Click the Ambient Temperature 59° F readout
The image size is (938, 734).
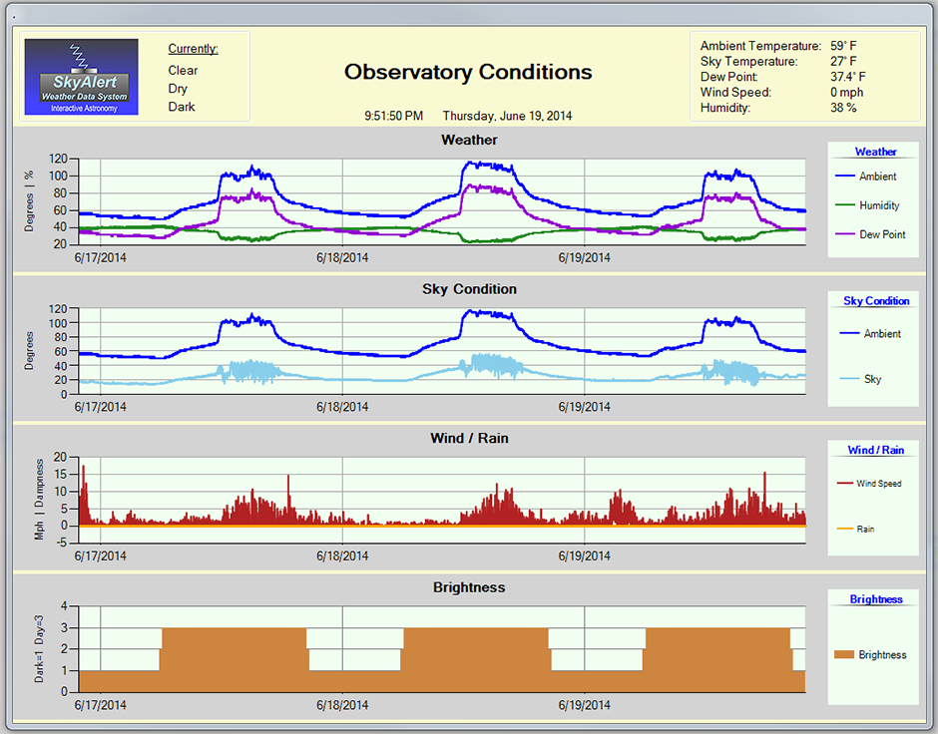pyautogui.click(x=842, y=46)
